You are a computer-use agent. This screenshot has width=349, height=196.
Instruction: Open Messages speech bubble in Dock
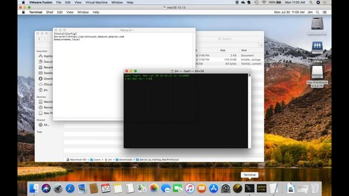click(x=166, y=188)
